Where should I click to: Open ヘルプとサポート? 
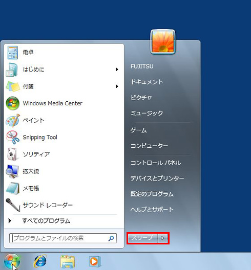click(152, 210)
